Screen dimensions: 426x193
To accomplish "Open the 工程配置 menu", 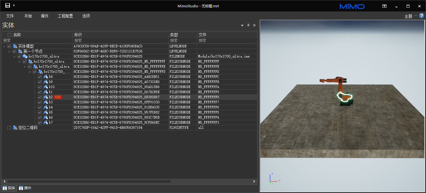I will tap(65, 16).
